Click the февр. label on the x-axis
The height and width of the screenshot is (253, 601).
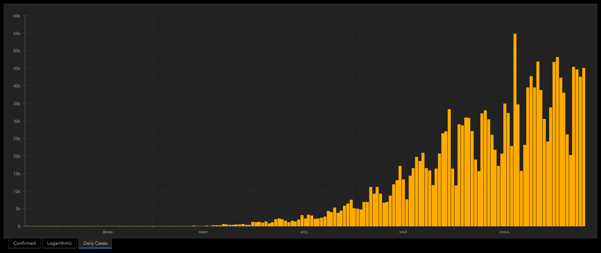click(x=108, y=232)
